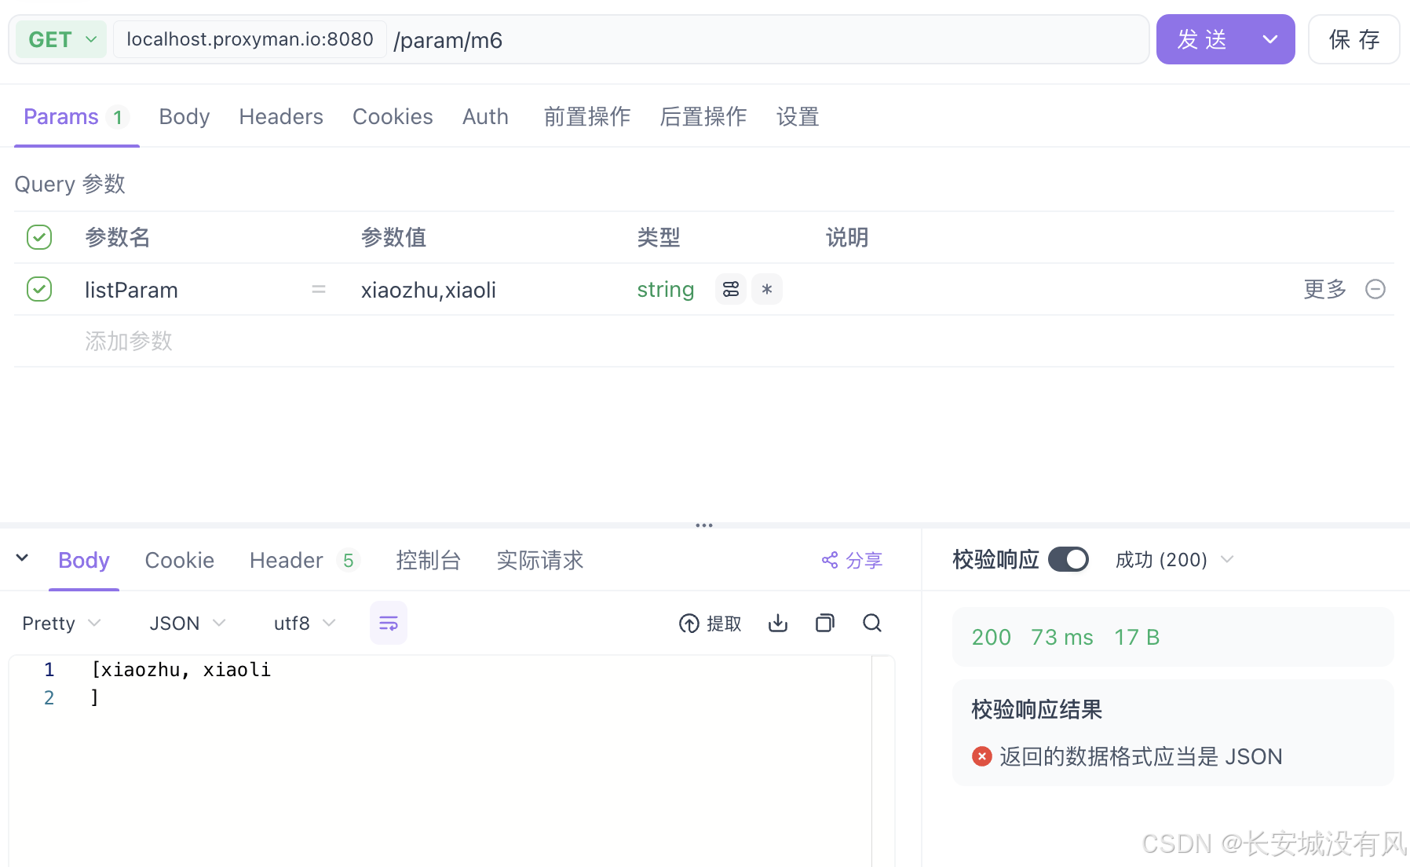Click the 返回的数据格式应当是 JSON message
The height and width of the screenshot is (867, 1410).
pyautogui.click(x=1141, y=757)
